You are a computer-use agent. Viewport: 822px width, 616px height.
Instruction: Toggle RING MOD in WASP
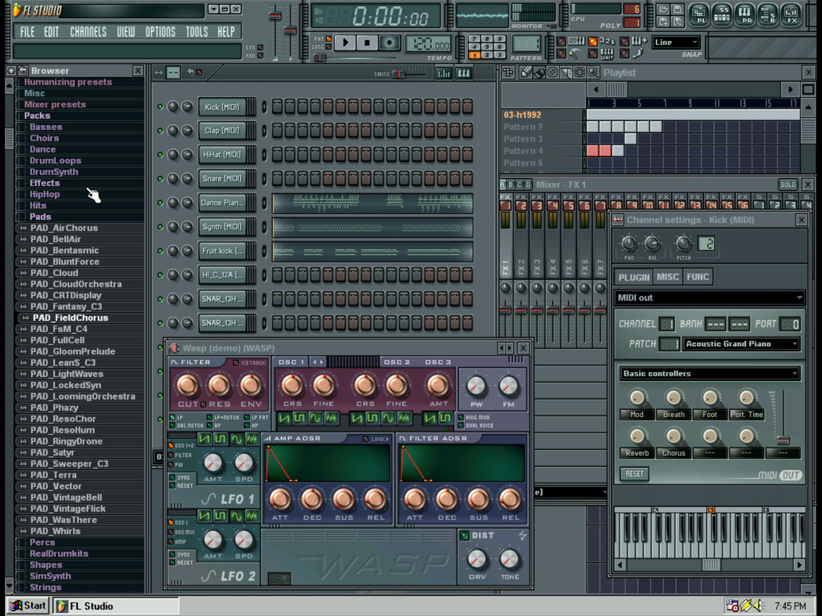[x=462, y=417]
